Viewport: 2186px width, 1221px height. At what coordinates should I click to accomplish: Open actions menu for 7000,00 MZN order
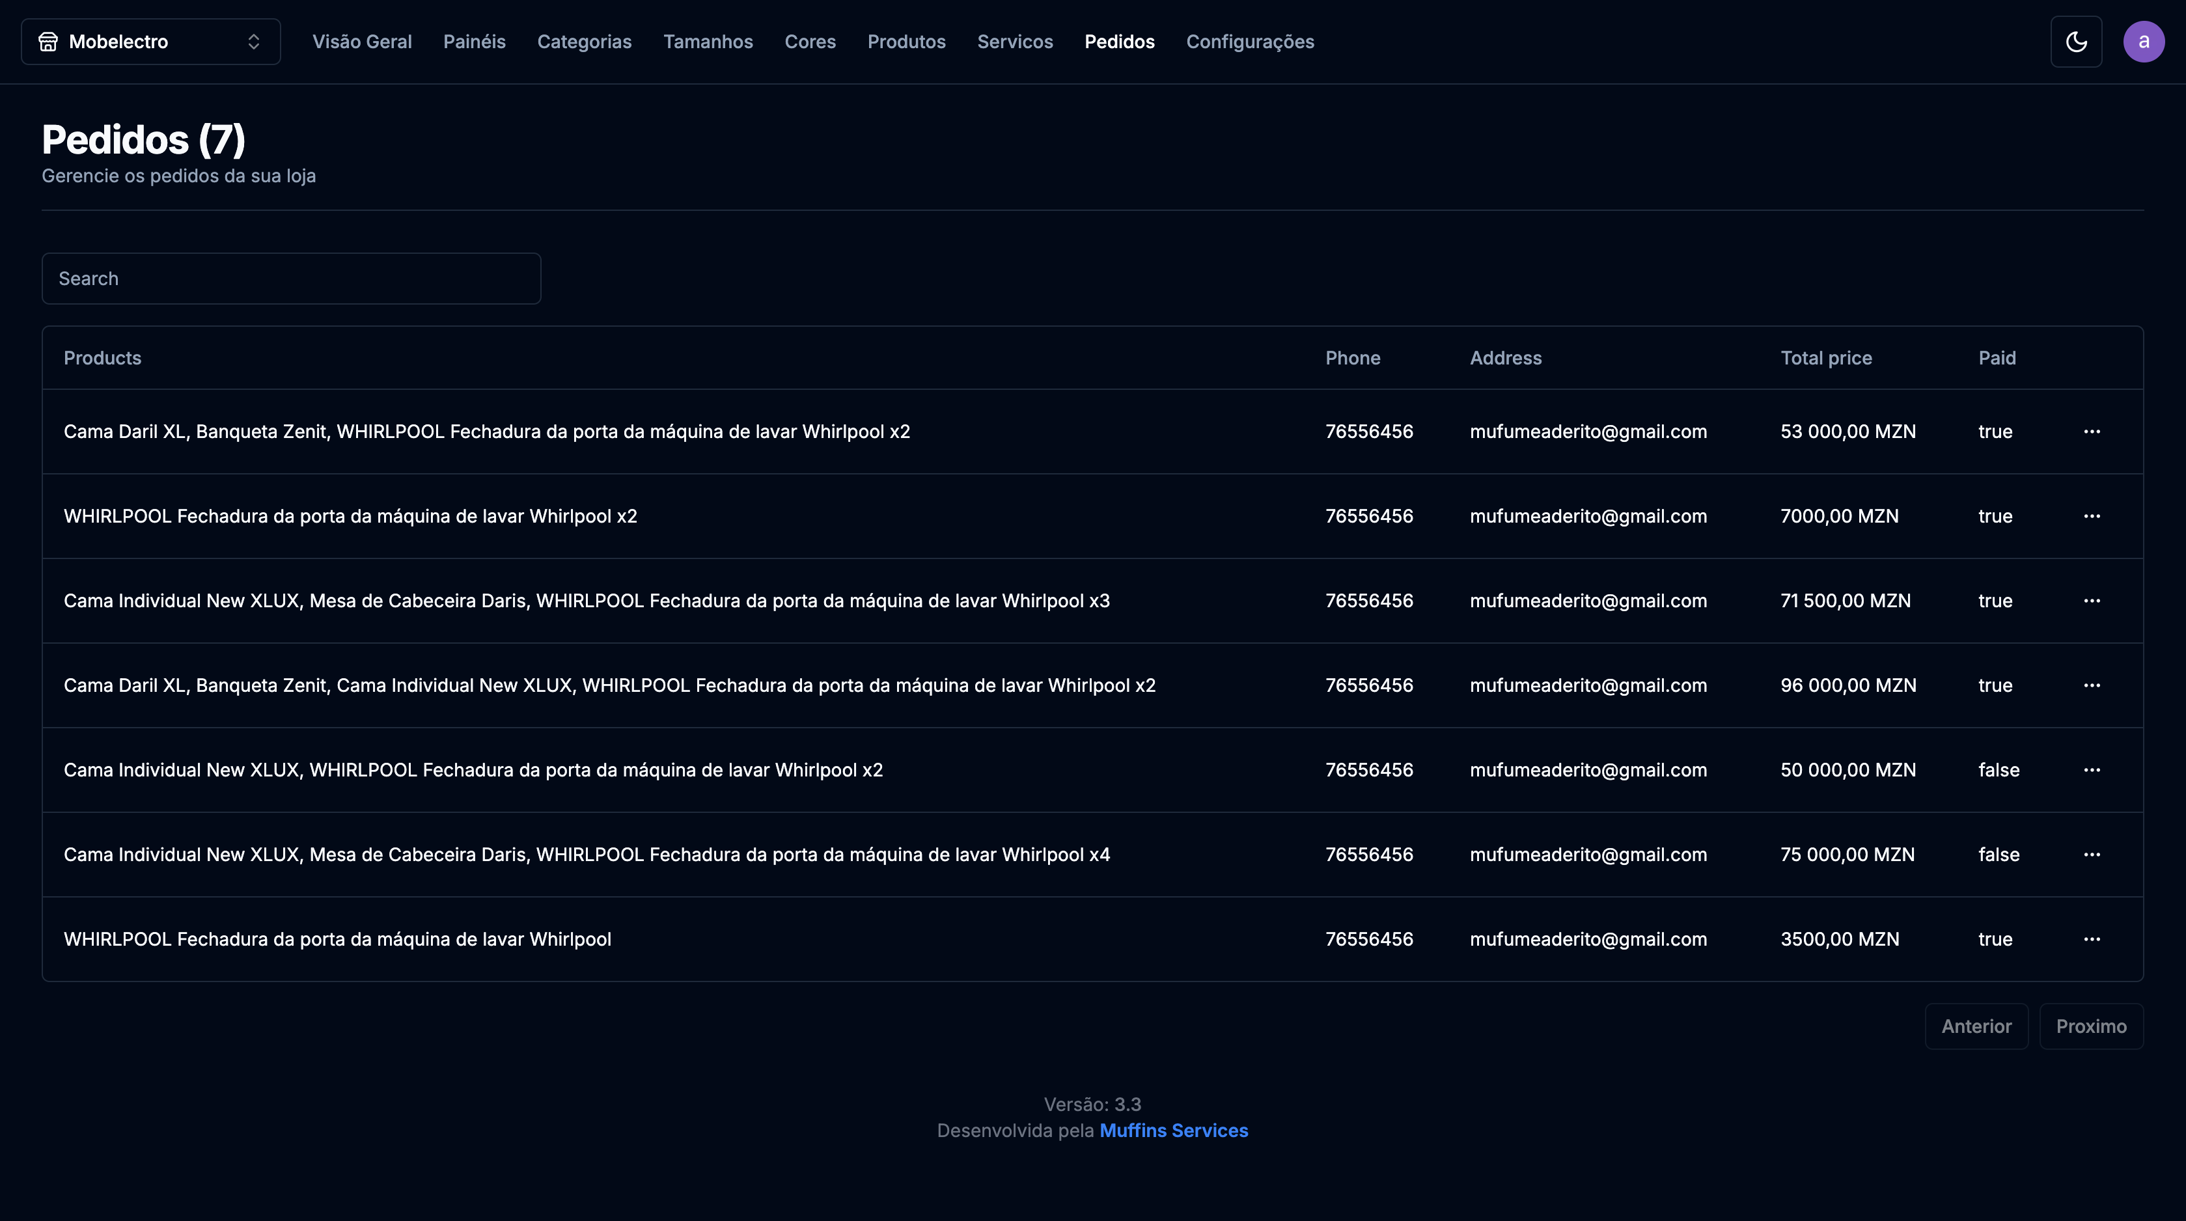(x=2092, y=516)
